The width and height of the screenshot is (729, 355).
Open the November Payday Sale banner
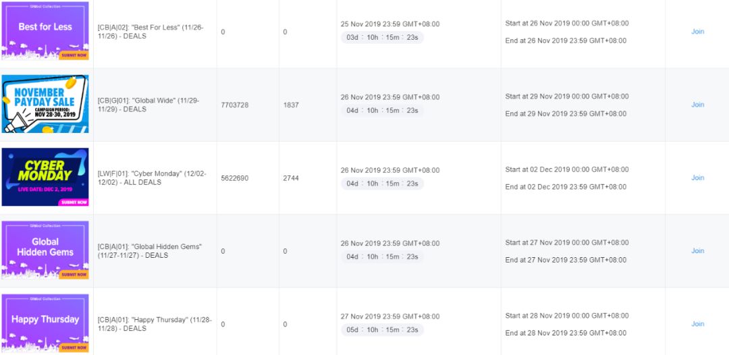pyautogui.click(x=45, y=104)
